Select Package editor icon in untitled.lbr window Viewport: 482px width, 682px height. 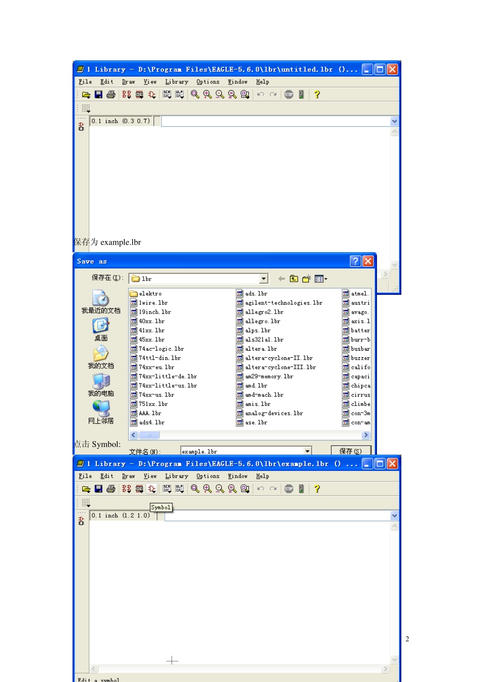pos(139,94)
